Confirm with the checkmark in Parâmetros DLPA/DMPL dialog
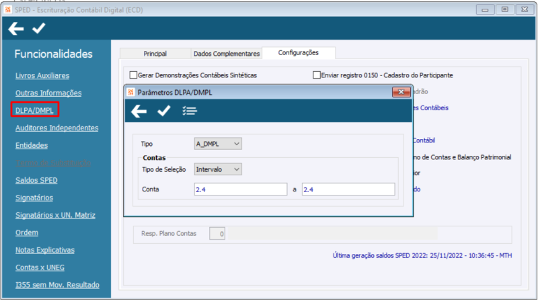Image resolution: width=538 pixels, height=301 pixels. (163, 111)
